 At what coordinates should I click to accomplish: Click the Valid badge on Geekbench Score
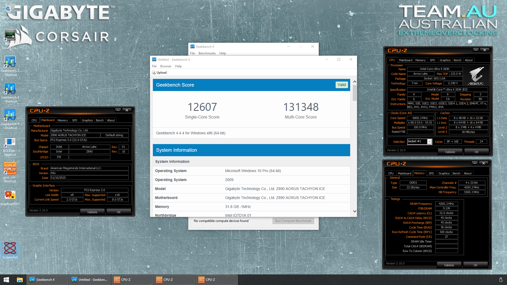tap(342, 85)
